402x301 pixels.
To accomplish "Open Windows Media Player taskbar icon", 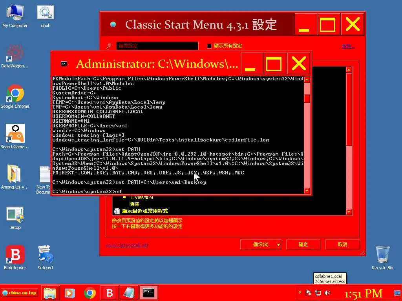I will point(69,293).
